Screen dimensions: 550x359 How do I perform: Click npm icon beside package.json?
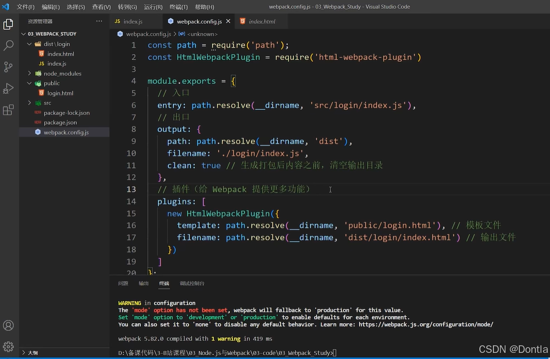coord(38,122)
